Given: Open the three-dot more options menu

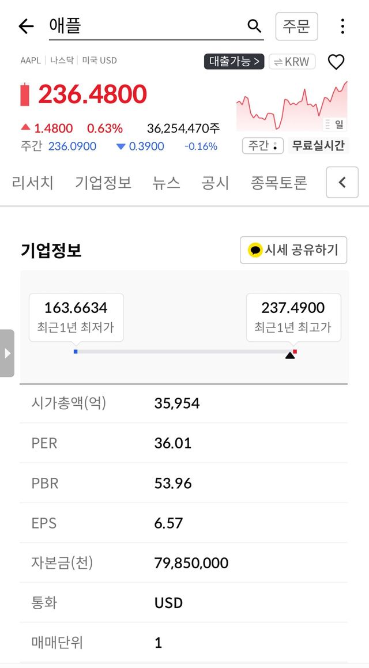Looking at the screenshot, I should coord(342,26).
